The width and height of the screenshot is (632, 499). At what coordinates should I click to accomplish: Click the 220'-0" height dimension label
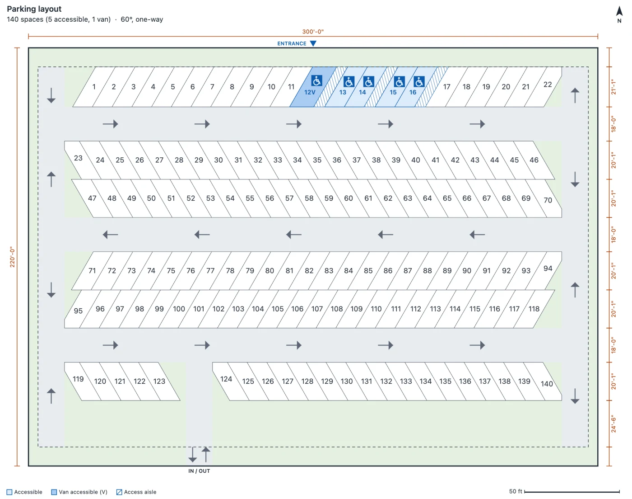(x=12, y=257)
